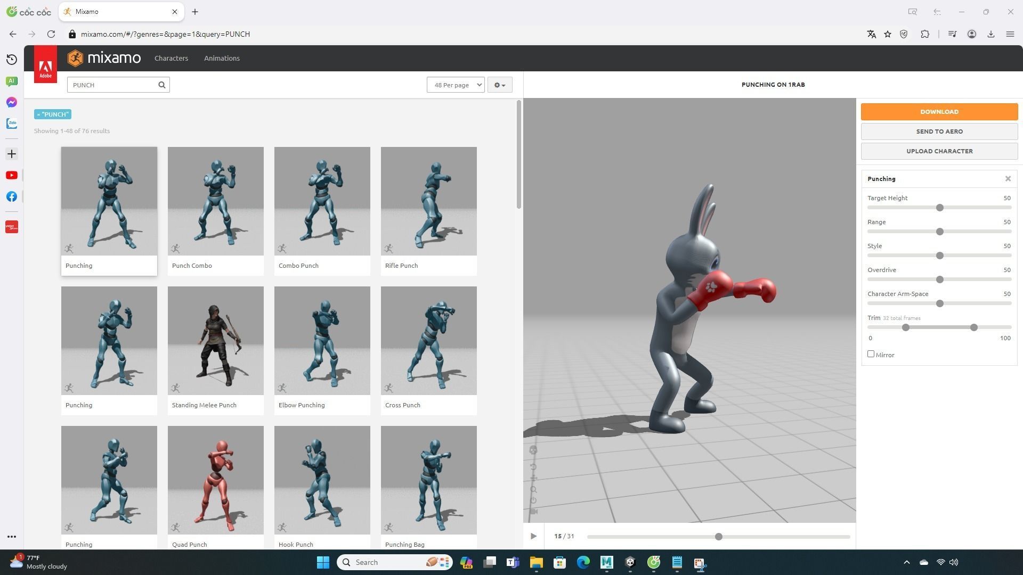
Task: Click the UPLOAD CHARACTER button
Action: pyautogui.click(x=939, y=151)
